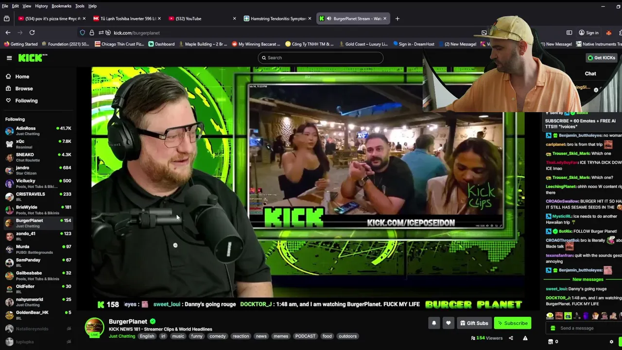Click the Kick search field
The height and width of the screenshot is (350, 622).
tap(321, 58)
